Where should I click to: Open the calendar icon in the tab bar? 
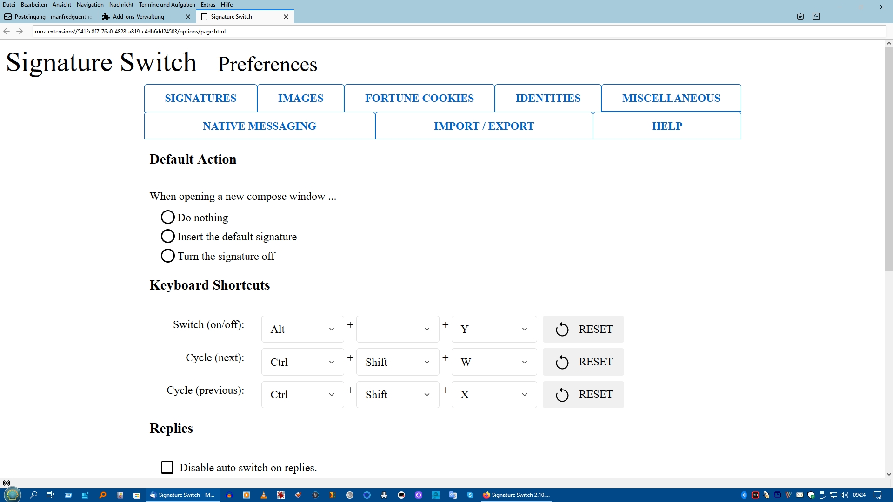pos(800,16)
